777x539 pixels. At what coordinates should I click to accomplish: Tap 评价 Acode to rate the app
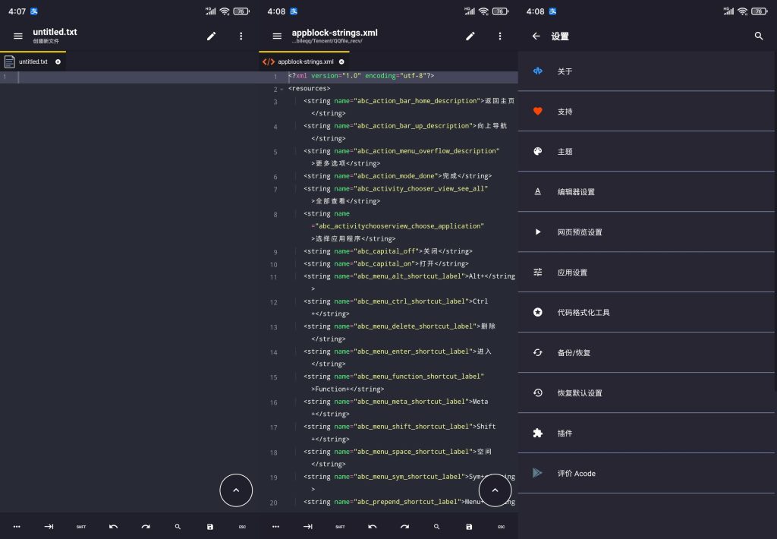pos(576,473)
